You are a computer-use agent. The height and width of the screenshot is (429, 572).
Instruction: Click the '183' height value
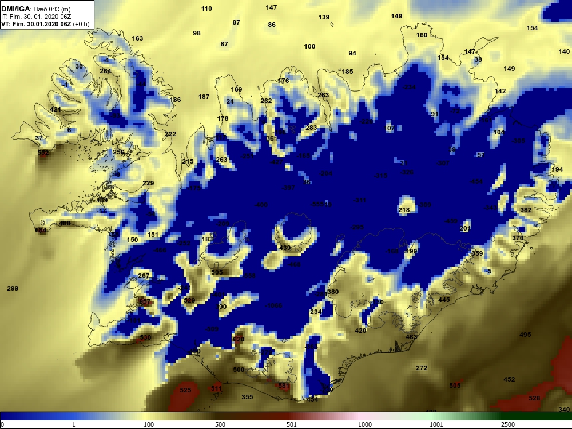pos(207,239)
